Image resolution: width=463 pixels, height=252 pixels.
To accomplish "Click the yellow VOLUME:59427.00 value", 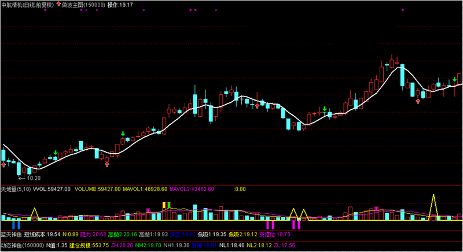I will [x=97, y=189].
